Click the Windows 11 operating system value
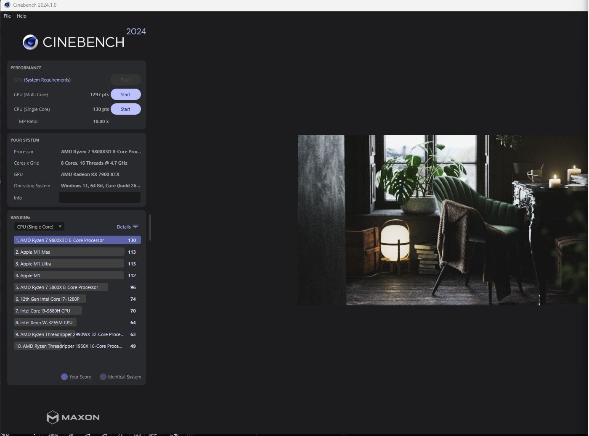The image size is (589, 436). pyautogui.click(x=100, y=186)
